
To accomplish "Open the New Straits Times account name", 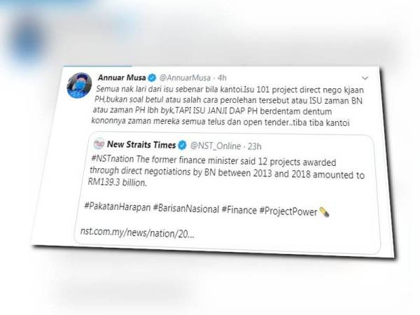I will [x=141, y=145].
